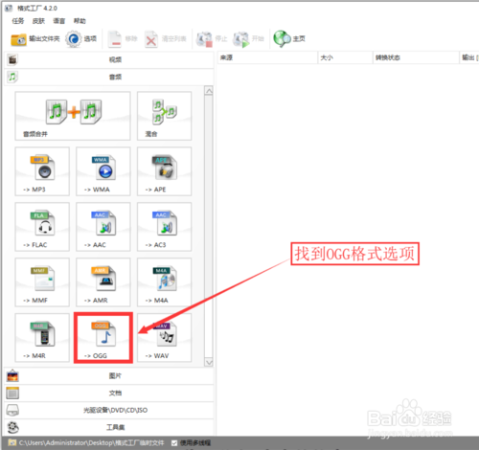This screenshot has height=450, width=479.
Task: Sort by the source (来源) column header
Action: pyautogui.click(x=267, y=57)
